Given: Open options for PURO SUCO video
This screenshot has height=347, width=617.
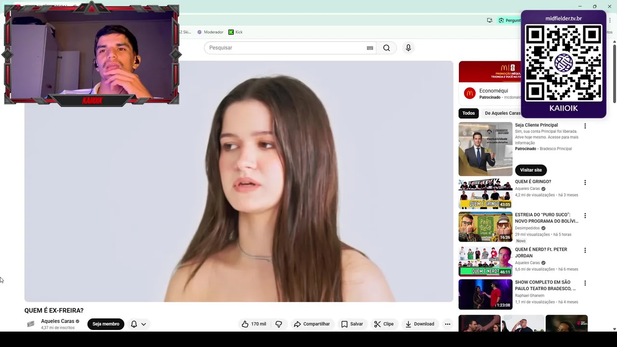Looking at the screenshot, I should click(585, 216).
